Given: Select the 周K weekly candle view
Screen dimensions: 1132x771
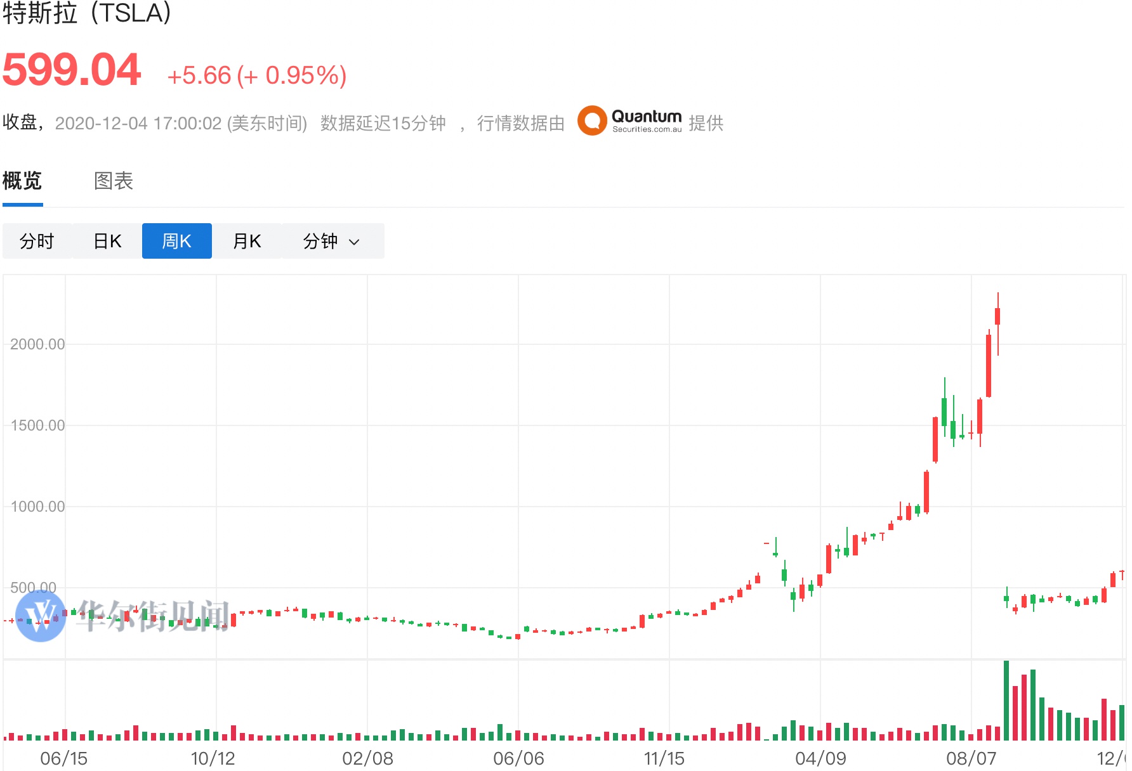Looking at the screenshot, I should tap(177, 241).
